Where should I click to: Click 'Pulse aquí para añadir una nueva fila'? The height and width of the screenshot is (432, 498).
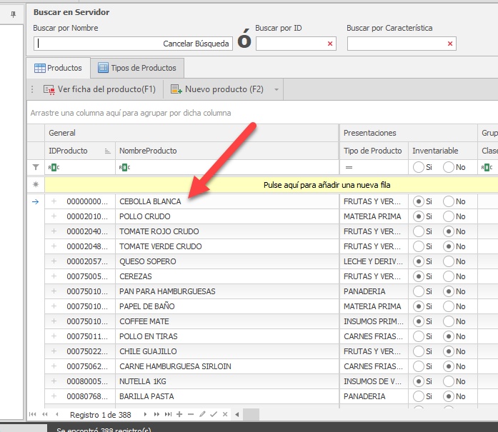[327, 185]
